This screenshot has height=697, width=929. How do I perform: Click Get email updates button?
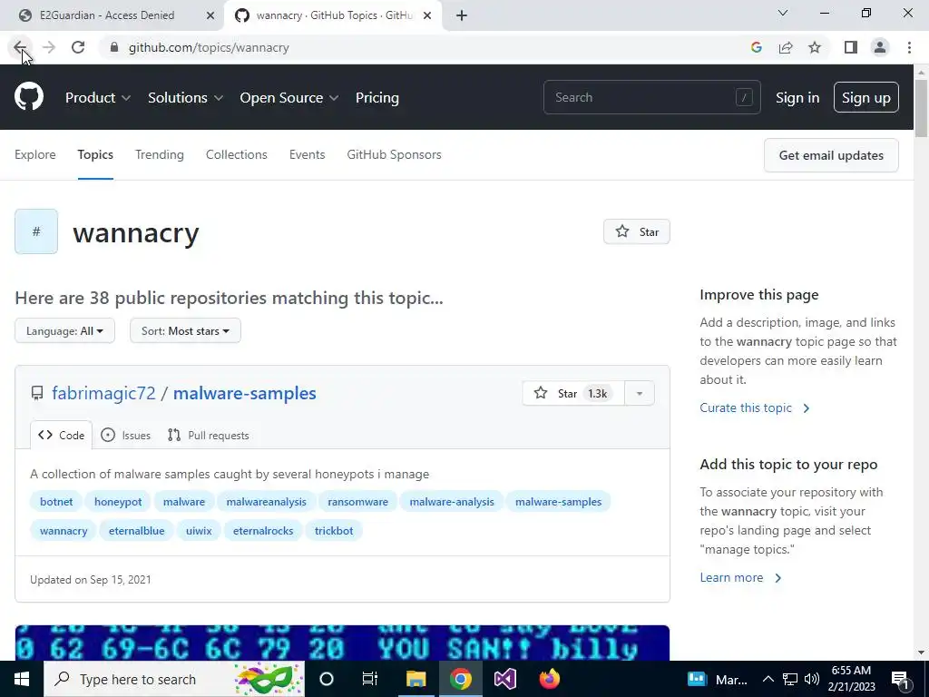pyautogui.click(x=831, y=155)
